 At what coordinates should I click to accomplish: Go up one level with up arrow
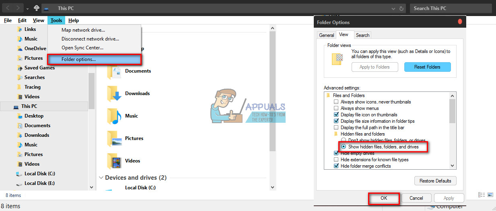(x=37, y=8)
